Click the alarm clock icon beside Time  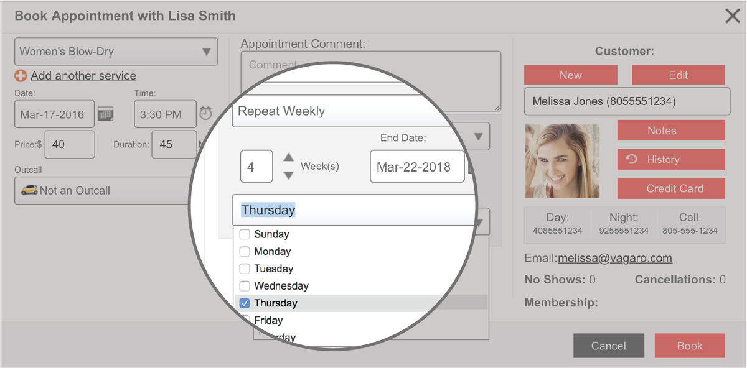coord(205,113)
